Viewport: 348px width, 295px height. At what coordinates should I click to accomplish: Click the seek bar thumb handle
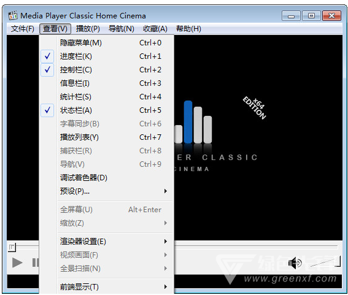pyautogui.click(x=12, y=247)
